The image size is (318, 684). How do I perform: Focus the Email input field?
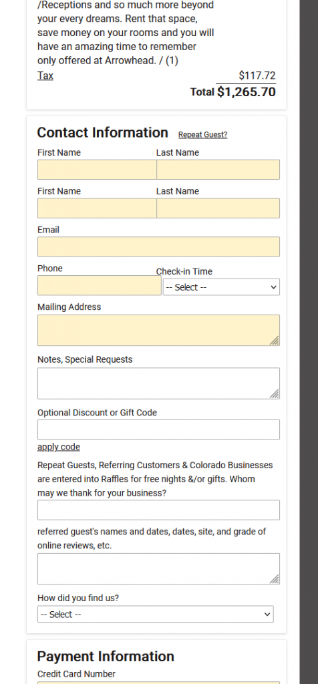[158, 247]
